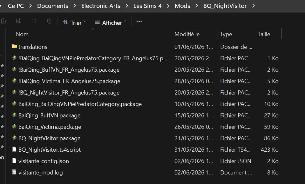
Task: Click the 86 Ko size value
Action: (x=271, y=138)
